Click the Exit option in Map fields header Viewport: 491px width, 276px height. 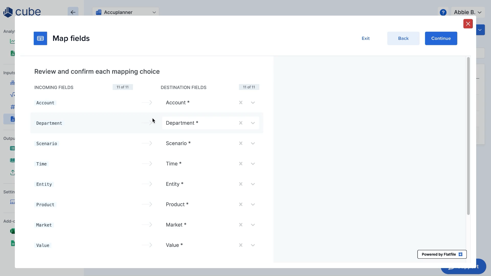pyautogui.click(x=366, y=38)
